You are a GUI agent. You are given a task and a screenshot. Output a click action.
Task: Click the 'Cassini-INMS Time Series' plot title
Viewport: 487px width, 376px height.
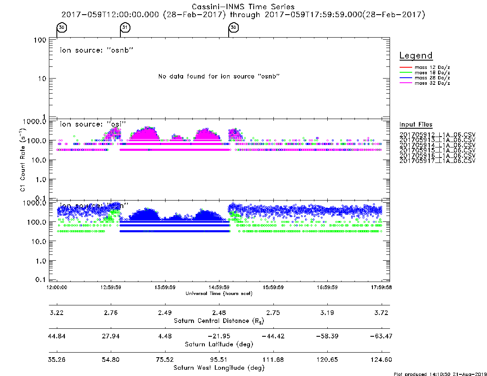tap(243, 7)
